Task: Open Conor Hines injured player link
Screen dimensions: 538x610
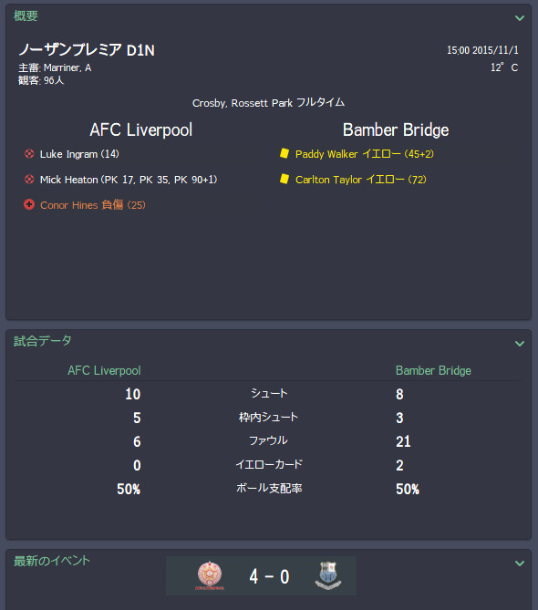Action: (x=69, y=205)
